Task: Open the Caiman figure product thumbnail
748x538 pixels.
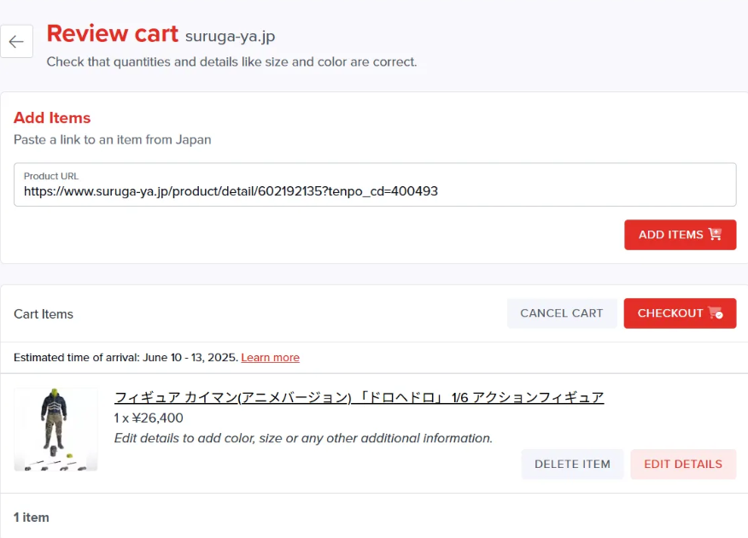Action: (x=56, y=430)
